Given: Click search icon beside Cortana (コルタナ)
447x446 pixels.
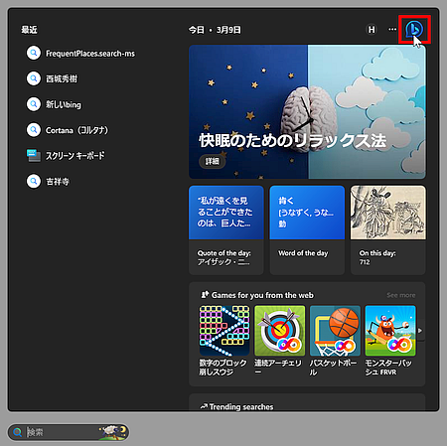Looking at the screenshot, I should (34, 130).
